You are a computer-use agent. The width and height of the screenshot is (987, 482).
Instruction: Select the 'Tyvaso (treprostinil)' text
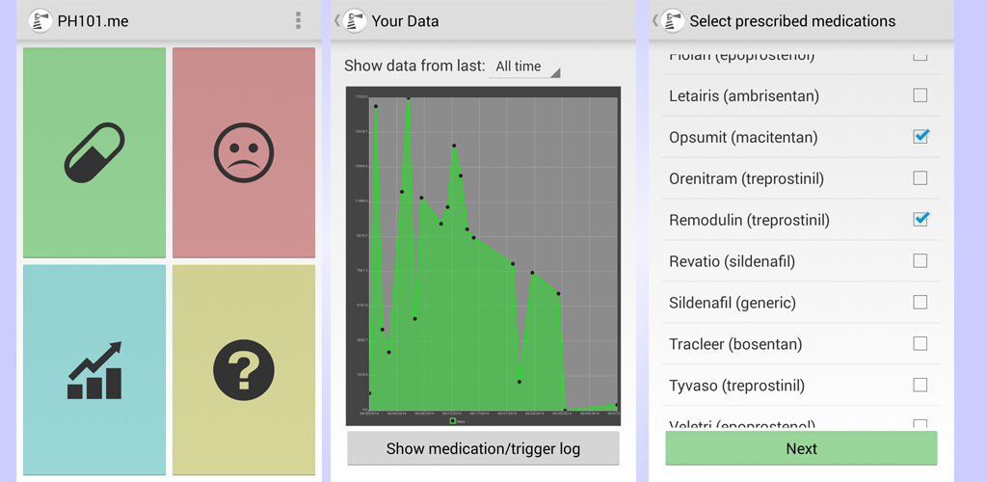(737, 386)
